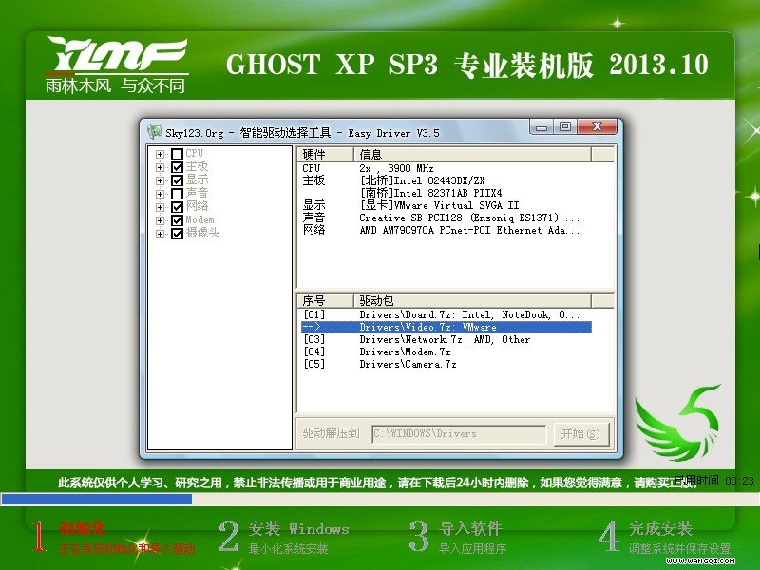Click the AMD AM79C970A PCnet-PCI Ethernet row
This screenshot has width=760, height=570.
(x=446, y=230)
